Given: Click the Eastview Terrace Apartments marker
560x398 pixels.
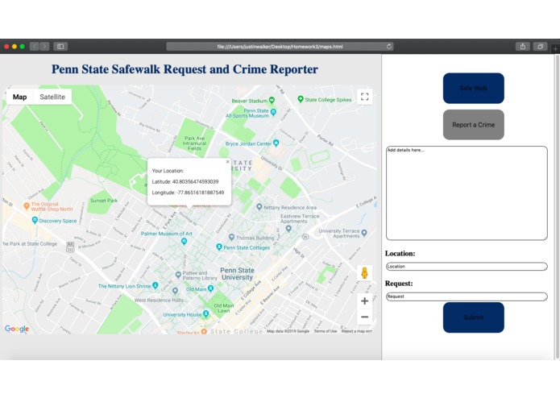Looking at the screenshot, I should 288,229.
